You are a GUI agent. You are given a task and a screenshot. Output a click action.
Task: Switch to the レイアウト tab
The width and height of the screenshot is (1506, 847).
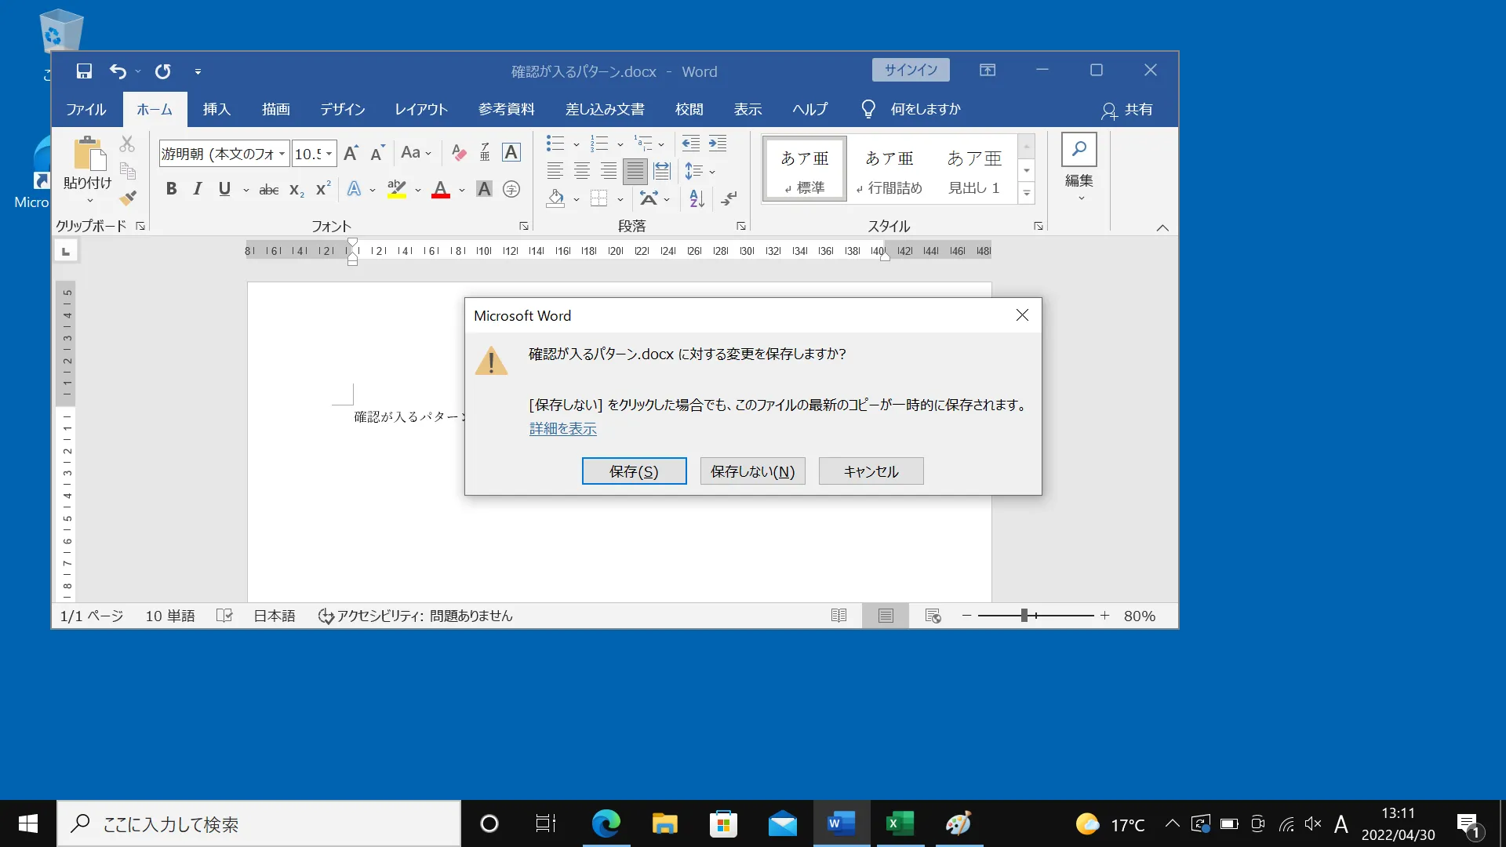coord(421,110)
